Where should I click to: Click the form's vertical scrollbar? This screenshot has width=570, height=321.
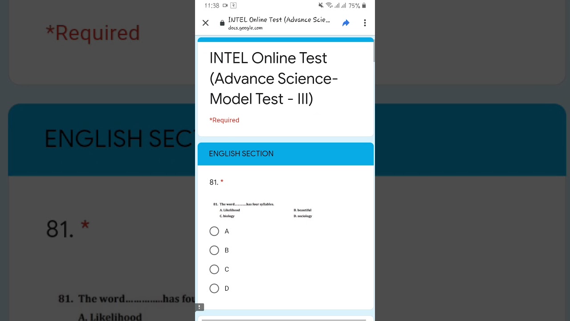click(374, 50)
